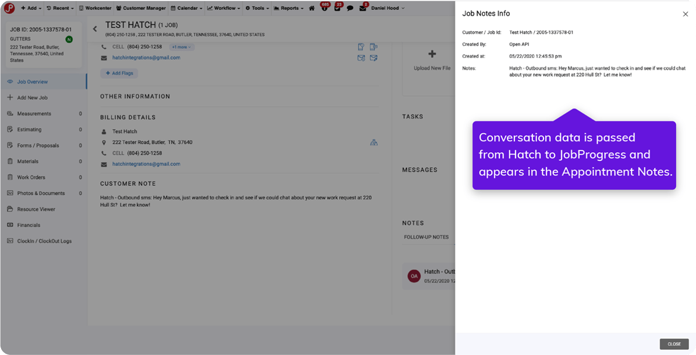The image size is (696, 355).
Task: Select Estimating in the job sidebar
Action: [x=29, y=130]
